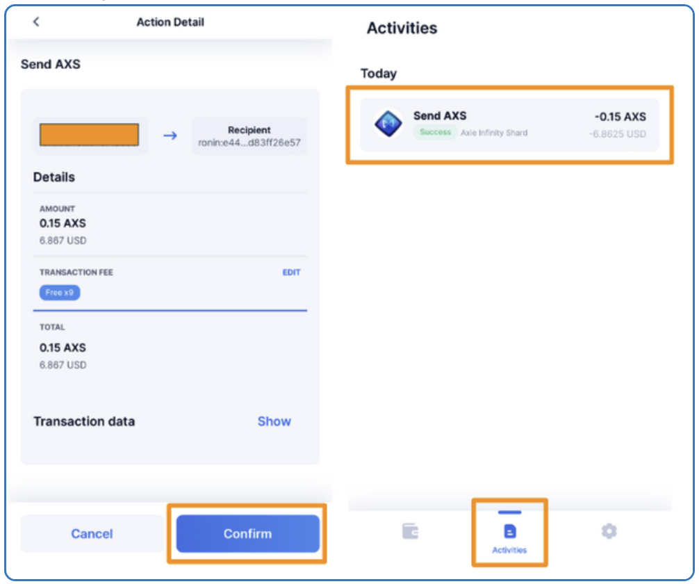Click the sender address box
The width and height of the screenshot is (699, 584).
point(90,136)
